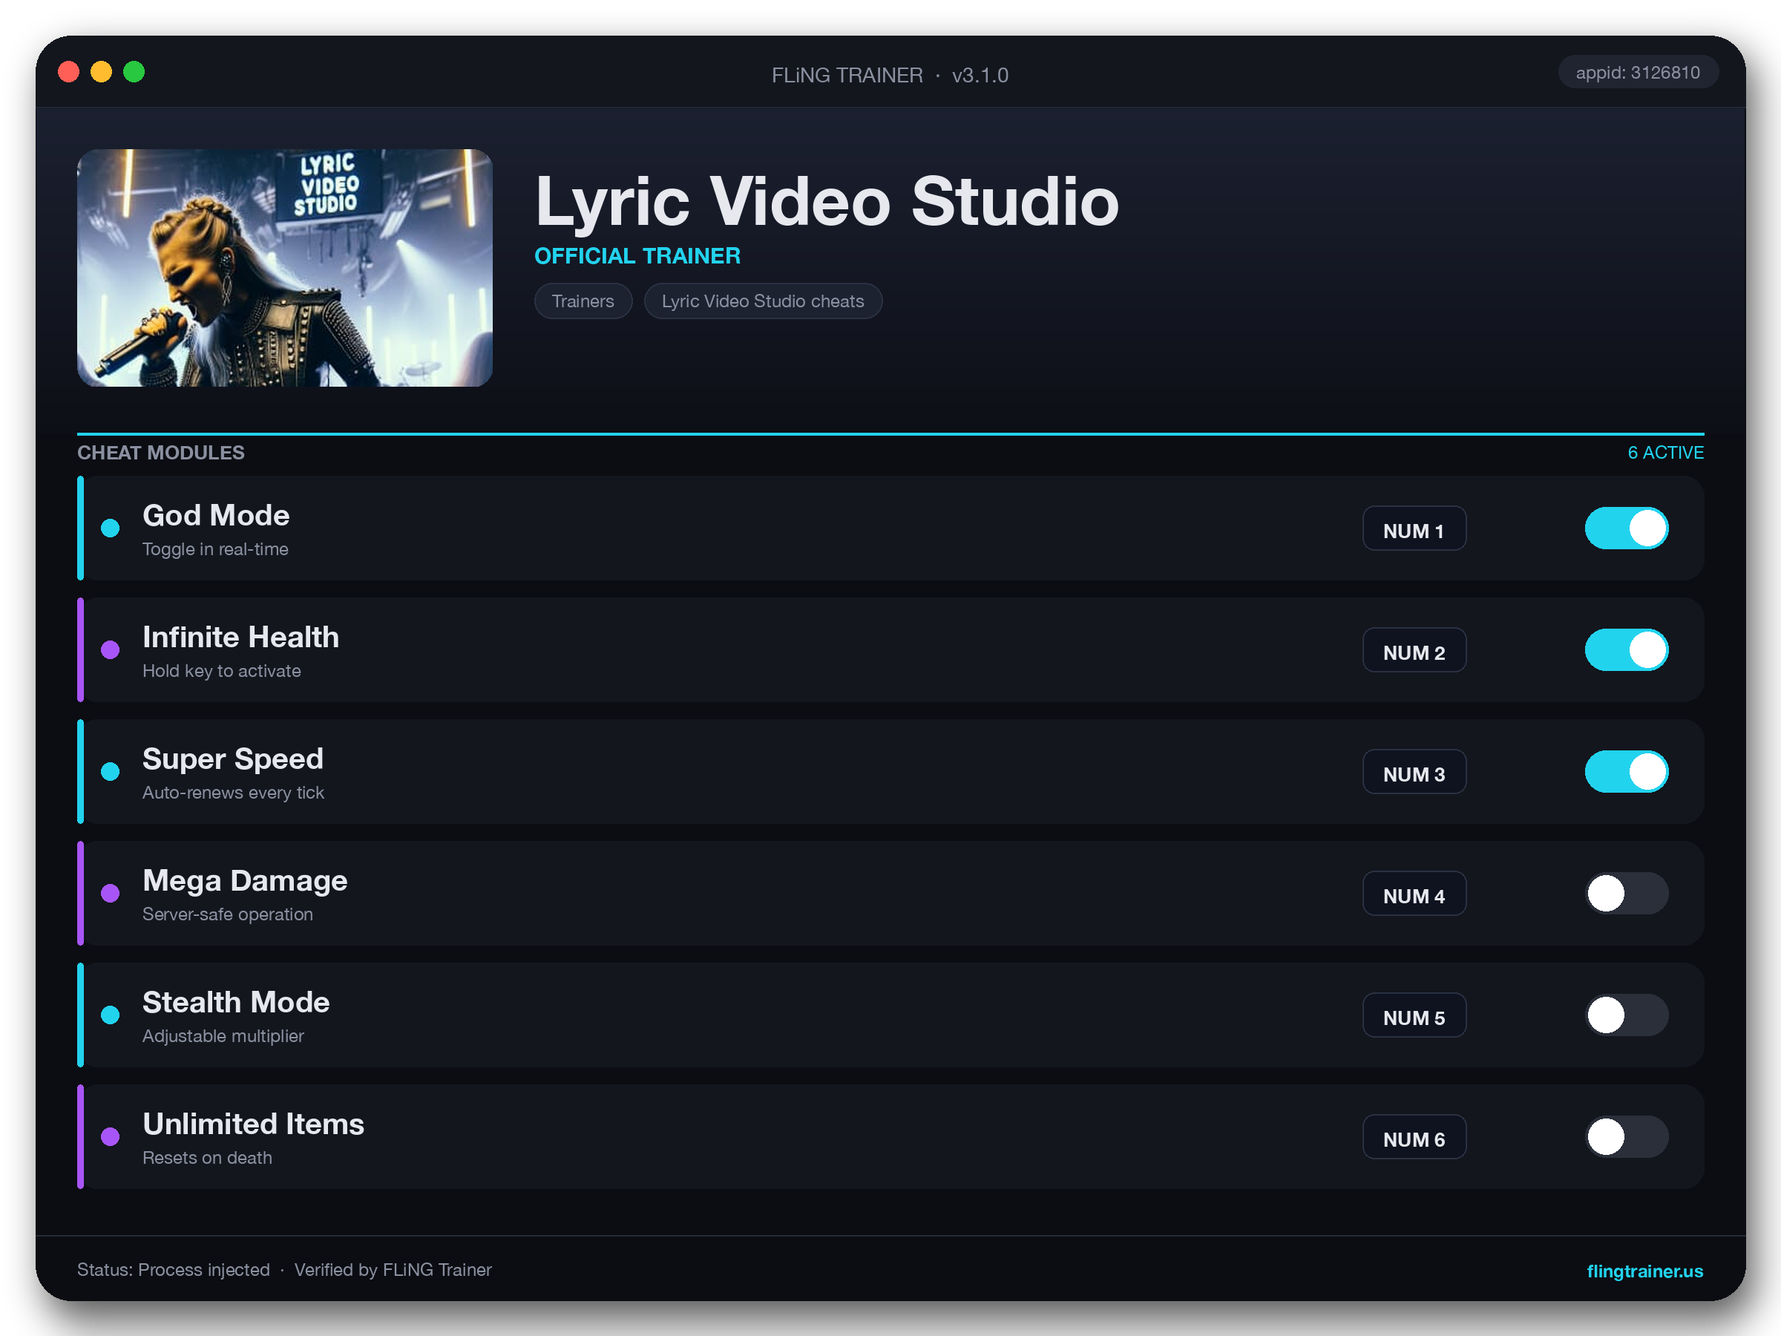
Task: Switch off Super Speed toggle
Action: (x=1627, y=771)
